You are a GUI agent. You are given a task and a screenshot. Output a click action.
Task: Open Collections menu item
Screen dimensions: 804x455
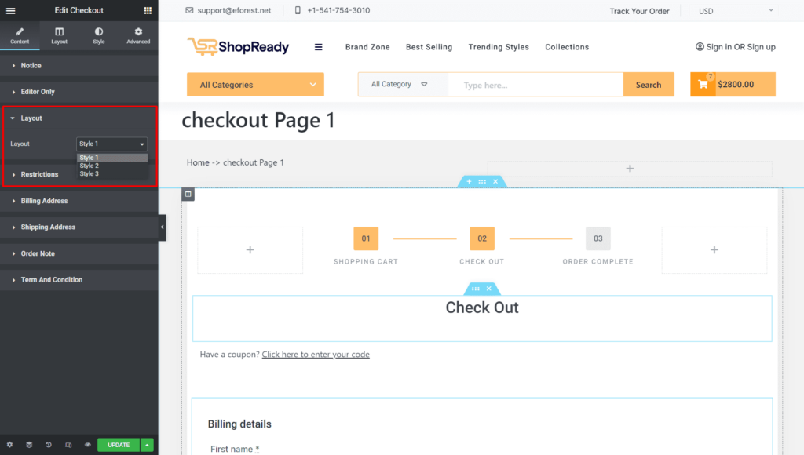click(567, 46)
